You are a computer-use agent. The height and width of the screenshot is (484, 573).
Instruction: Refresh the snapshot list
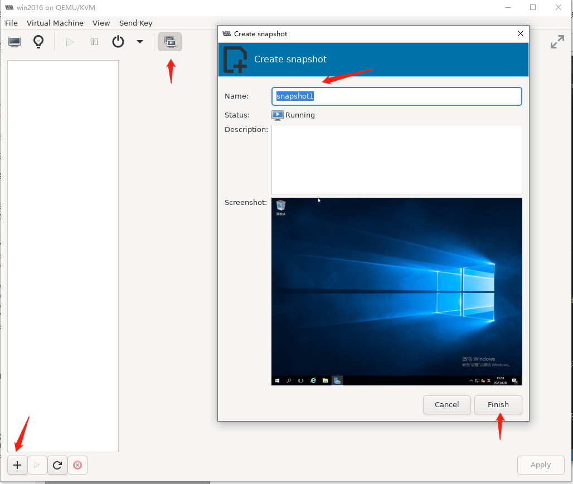point(57,465)
